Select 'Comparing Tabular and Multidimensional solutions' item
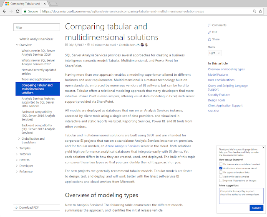Screen dimensions: 267x217 [x=38, y=89]
